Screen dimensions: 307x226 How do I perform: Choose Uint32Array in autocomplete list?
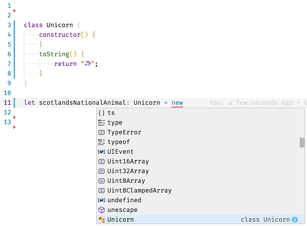click(x=128, y=171)
